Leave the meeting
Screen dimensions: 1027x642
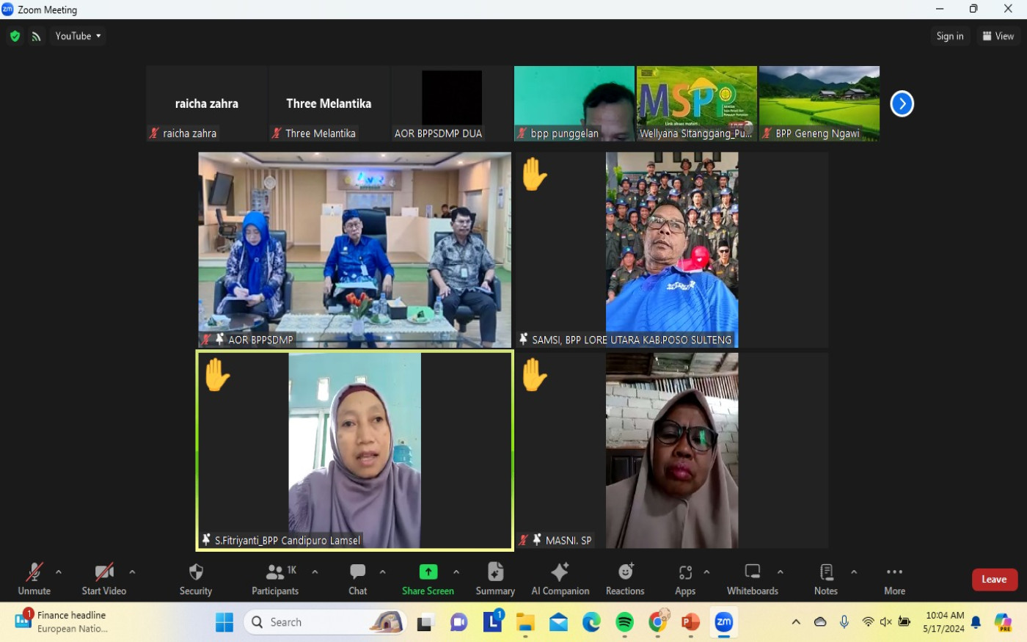point(994,580)
